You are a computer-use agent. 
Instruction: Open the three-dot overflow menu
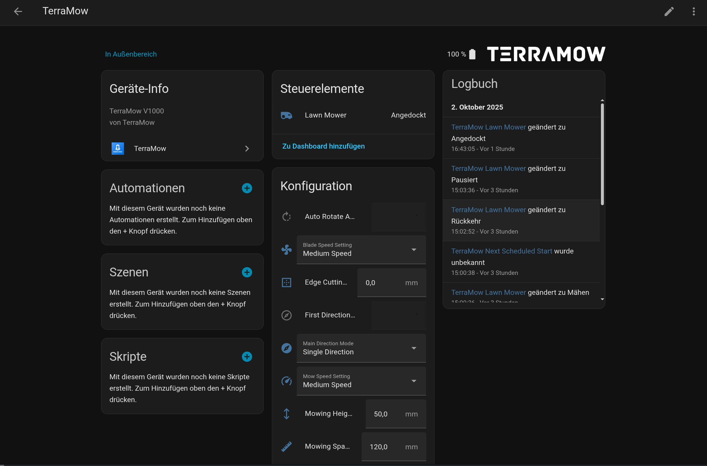point(693,11)
